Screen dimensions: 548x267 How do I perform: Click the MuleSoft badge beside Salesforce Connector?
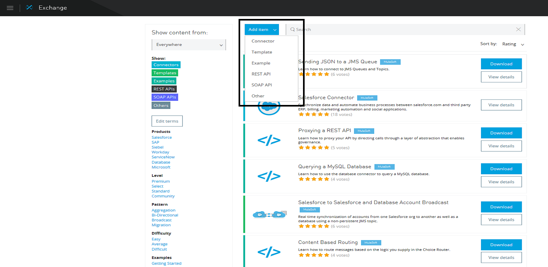(x=367, y=98)
